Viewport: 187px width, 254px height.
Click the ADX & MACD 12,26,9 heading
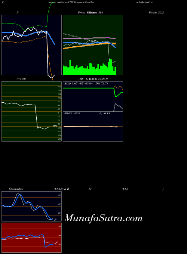[x=93, y=79]
